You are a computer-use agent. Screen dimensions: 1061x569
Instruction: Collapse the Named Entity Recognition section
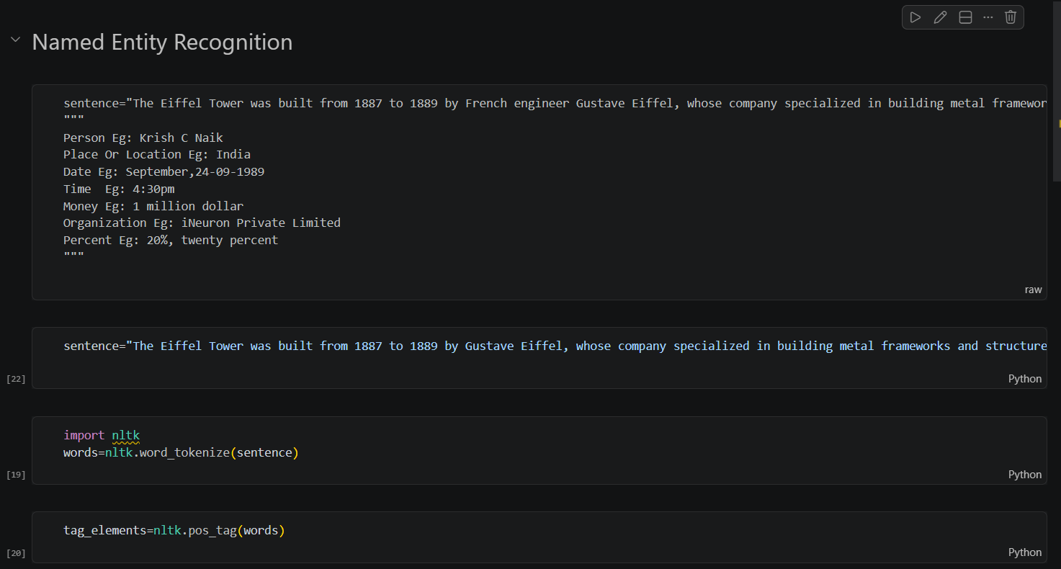click(15, 40)
